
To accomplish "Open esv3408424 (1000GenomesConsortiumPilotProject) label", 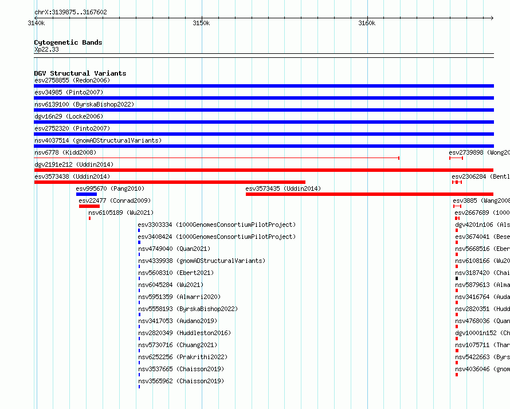I will tap(217, 237).
